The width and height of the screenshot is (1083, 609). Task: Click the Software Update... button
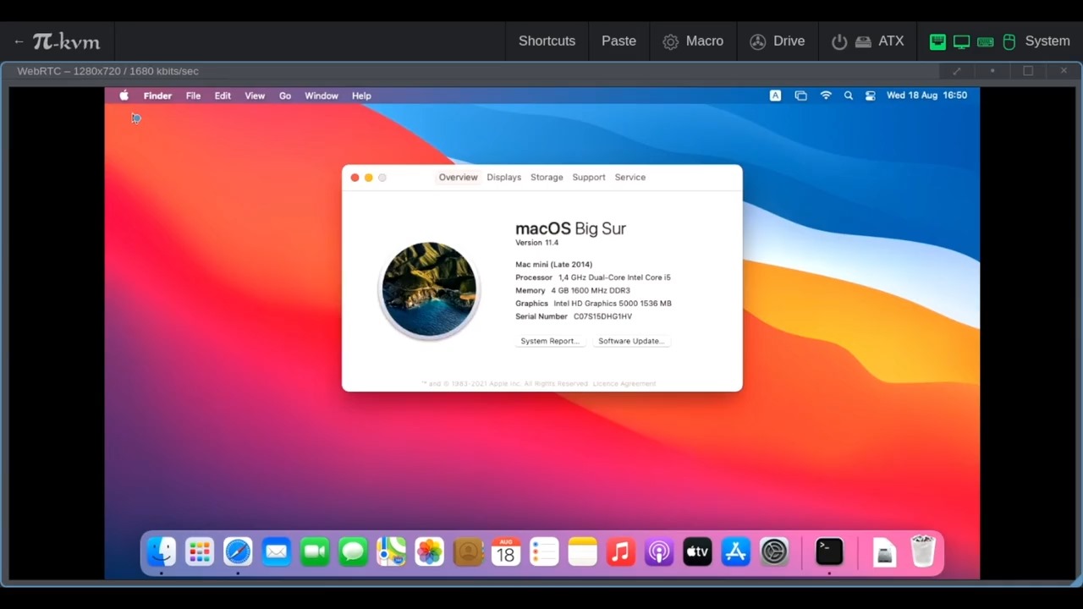click(x=631, y=341)
